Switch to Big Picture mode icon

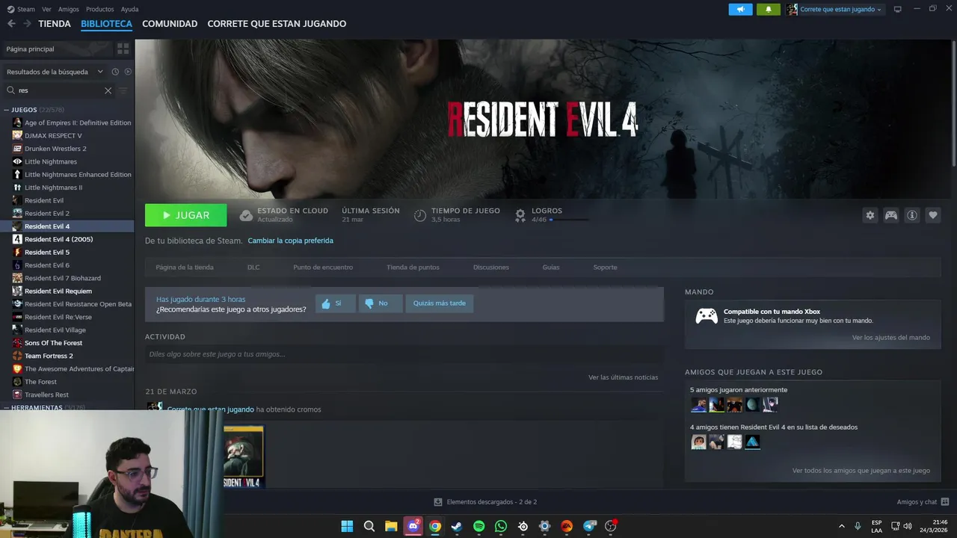coord(898,9)
